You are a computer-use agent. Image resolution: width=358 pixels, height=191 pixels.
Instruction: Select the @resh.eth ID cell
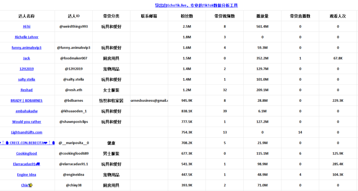point(74,90)
